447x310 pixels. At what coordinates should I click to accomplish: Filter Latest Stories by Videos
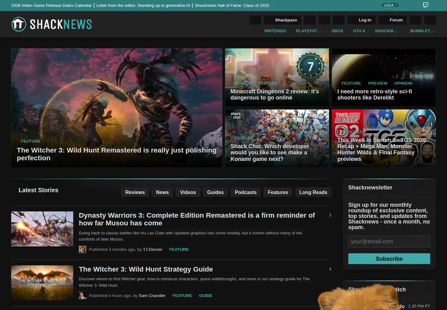(x=188, y=192)
